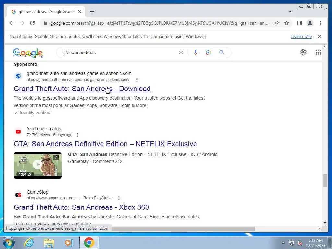Click the page vertical scrollbar thumb
The image size is (332, 249).
(x=325, y=181)
